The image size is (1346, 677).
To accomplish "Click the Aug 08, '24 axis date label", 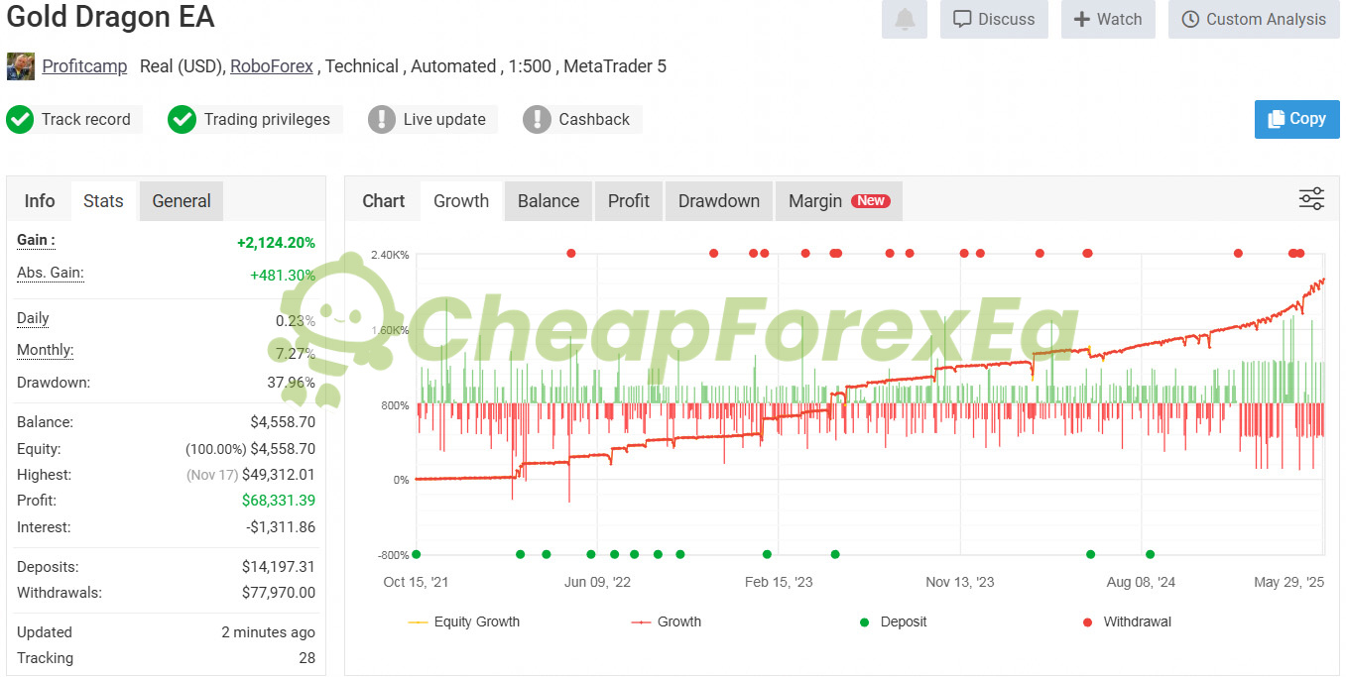I will click(x=1142, y=582).
